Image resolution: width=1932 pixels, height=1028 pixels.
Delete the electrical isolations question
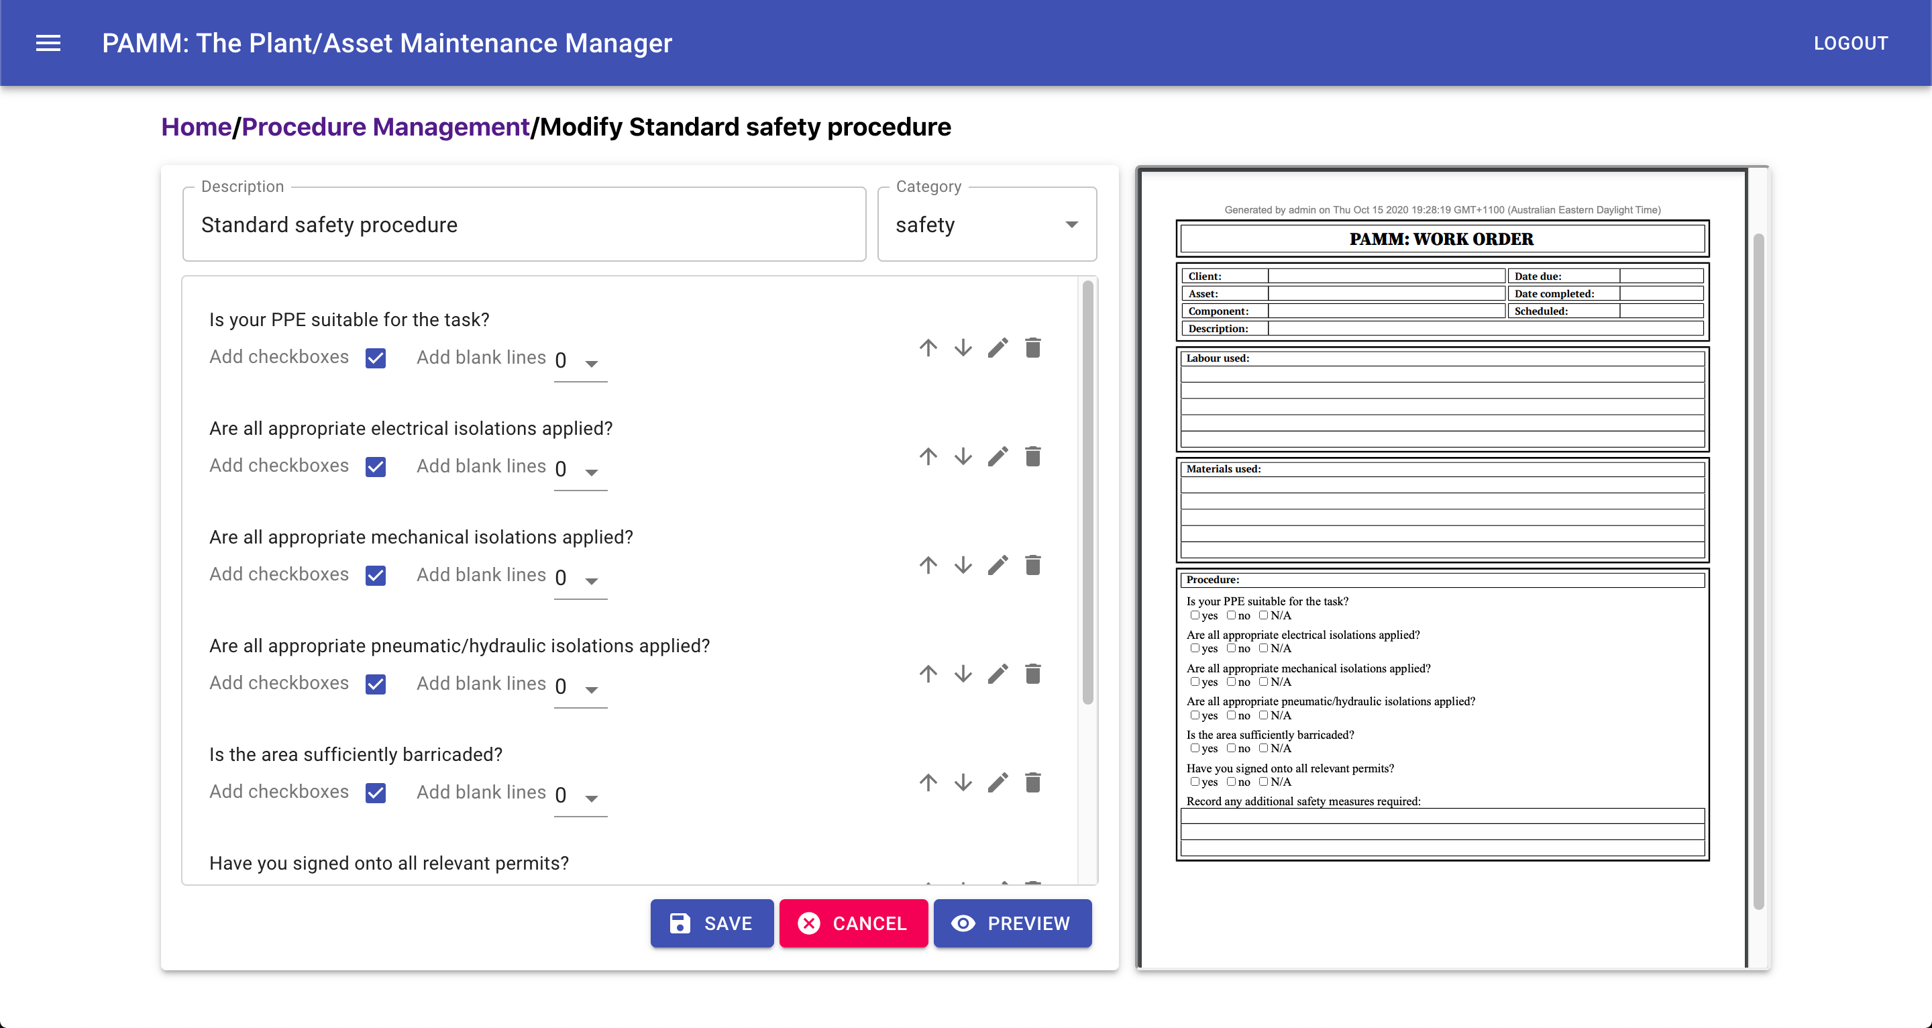pos(1033,456)
